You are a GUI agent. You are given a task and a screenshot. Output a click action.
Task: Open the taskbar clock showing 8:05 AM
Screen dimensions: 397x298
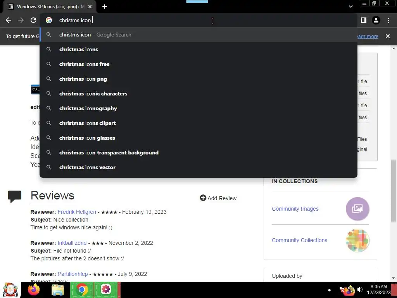coord(378,289)
